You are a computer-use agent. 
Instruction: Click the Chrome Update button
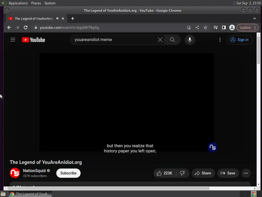click(245, 27)
